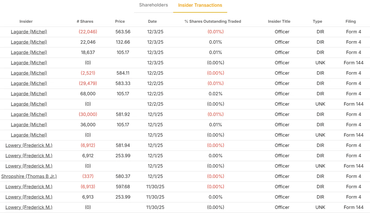This screenshot has width=370, height=213.
Task: Select the % Shares Outstanding Traded header
Action: coord(213,21)
